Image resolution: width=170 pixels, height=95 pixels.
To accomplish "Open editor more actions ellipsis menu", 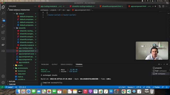I will coord(167,6).
